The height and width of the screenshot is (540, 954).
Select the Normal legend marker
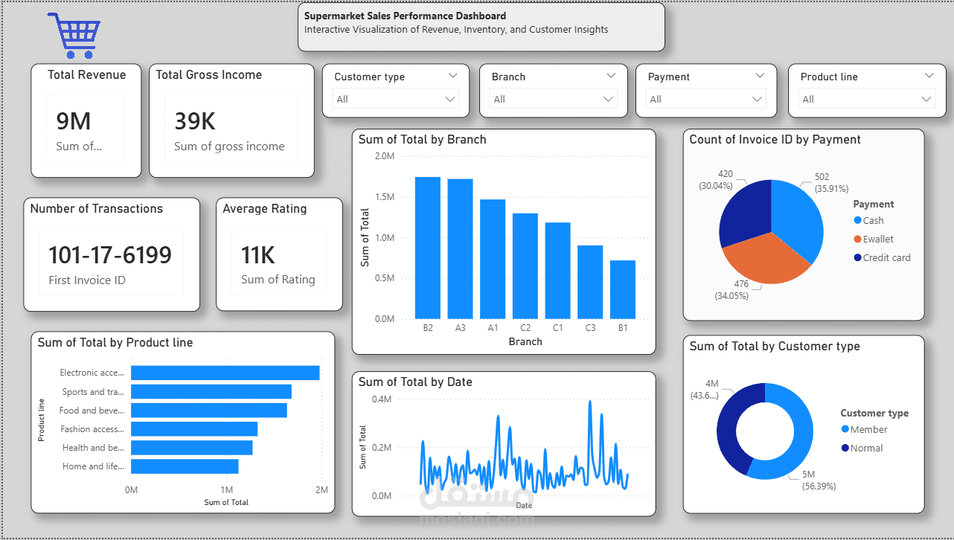pos(845,448)
